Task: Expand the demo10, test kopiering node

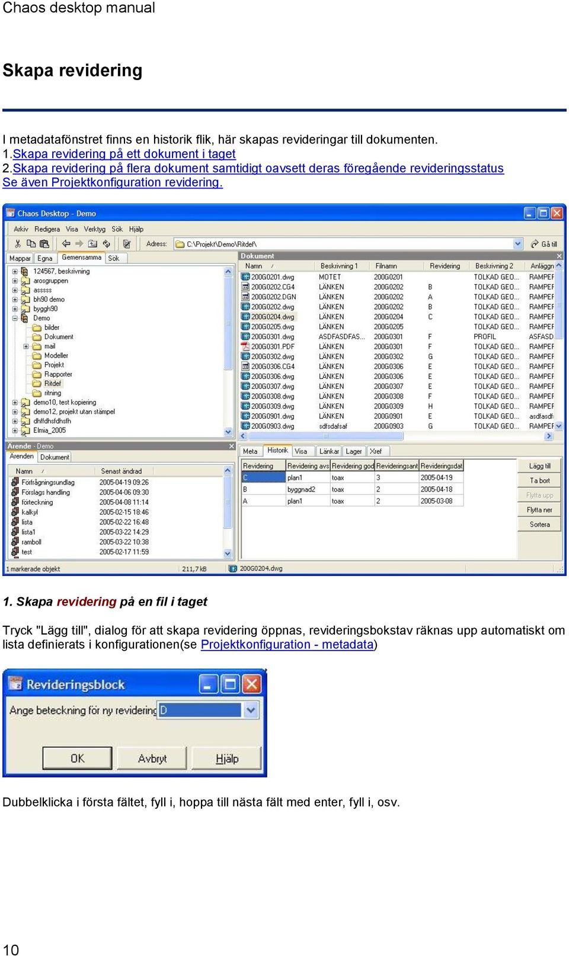Action: tap(15, 403)
